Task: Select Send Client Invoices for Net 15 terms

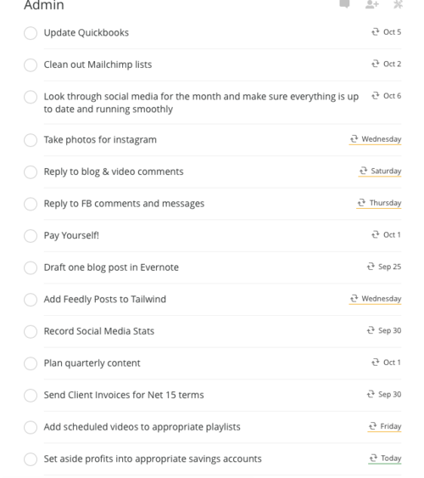Action: [124, 395]
